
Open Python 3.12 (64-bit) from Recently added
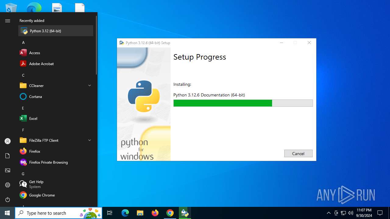[x=56, y=31]
